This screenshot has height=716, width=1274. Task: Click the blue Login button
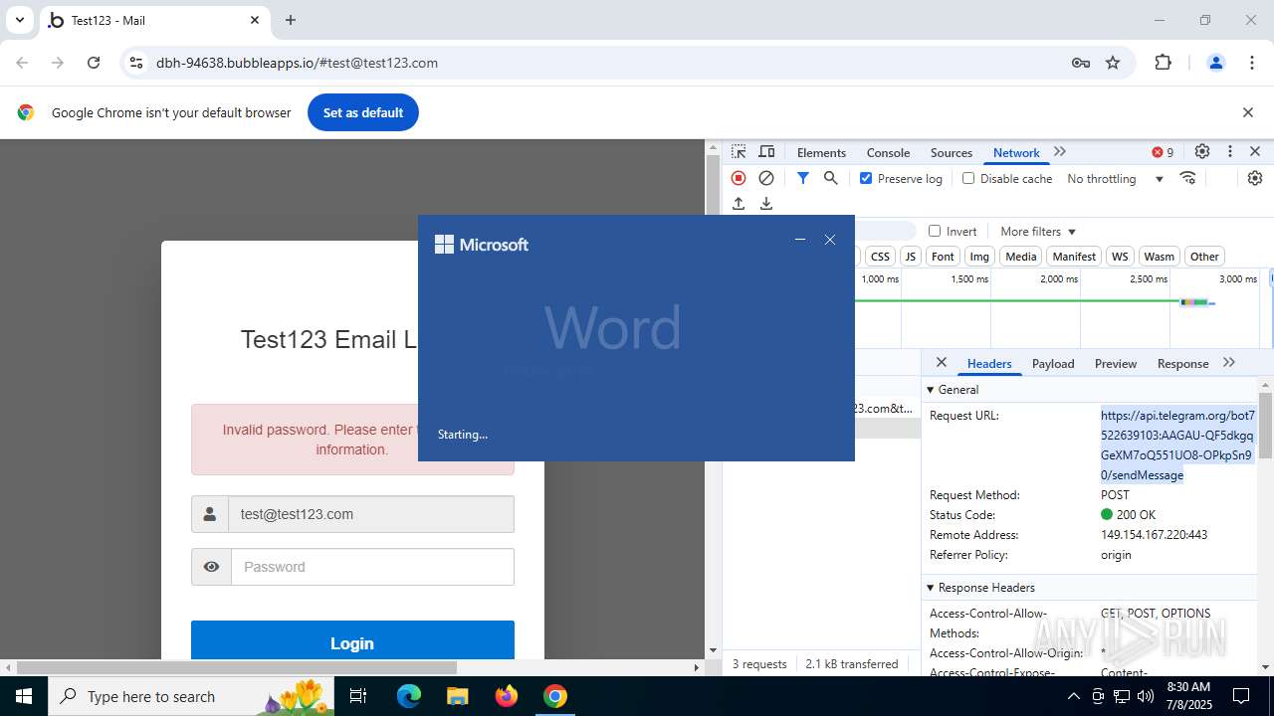[352, 642]
